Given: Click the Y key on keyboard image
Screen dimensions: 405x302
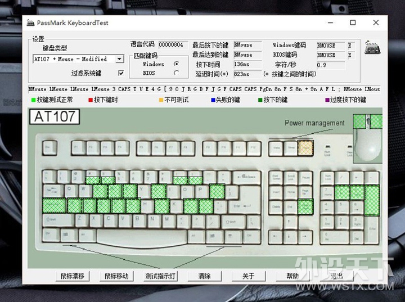Looking at the screenshot, I should coord(144,191).
